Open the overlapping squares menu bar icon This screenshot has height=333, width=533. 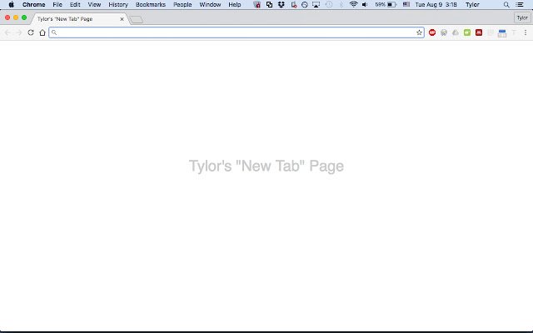[269, 5]
